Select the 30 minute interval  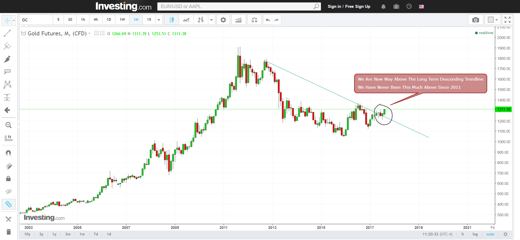coord(70,20)
